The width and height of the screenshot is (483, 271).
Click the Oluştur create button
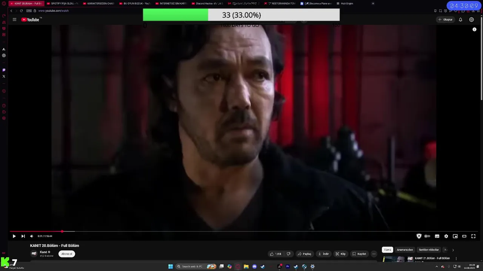click(x=445, y=20)
